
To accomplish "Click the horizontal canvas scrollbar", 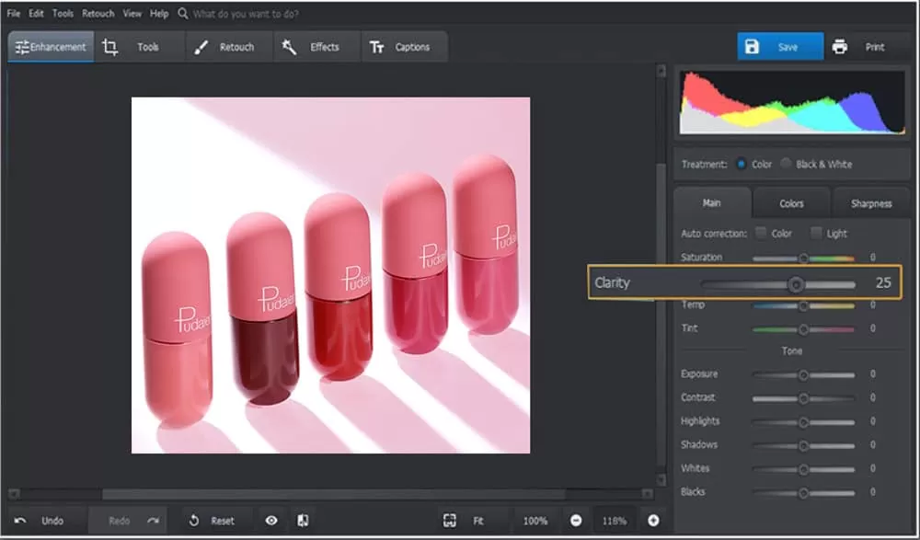I will (333, 494).
